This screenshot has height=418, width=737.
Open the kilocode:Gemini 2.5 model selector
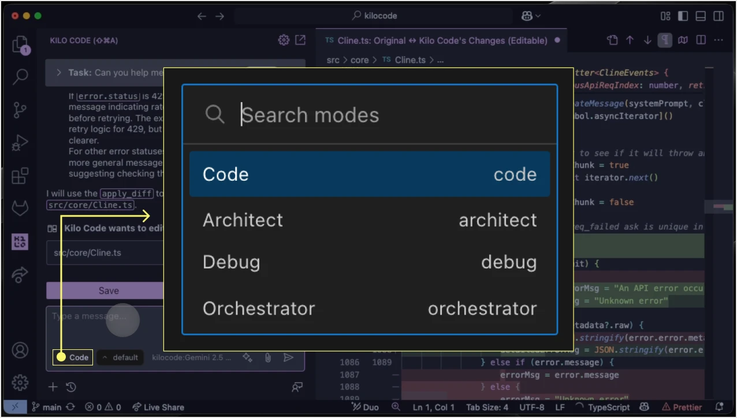click(191, 357)
